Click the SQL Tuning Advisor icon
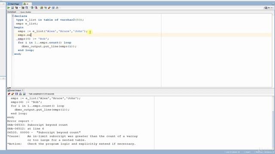Viewport: 275px width, 154px height. (x=27, y=8)
